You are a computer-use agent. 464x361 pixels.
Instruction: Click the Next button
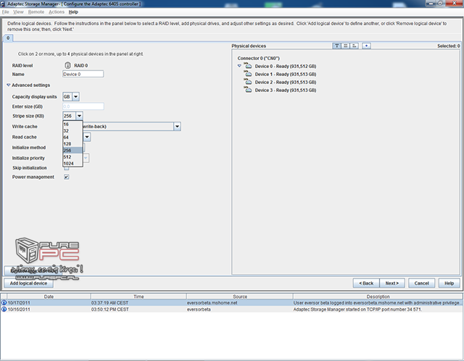pos(391,283)
